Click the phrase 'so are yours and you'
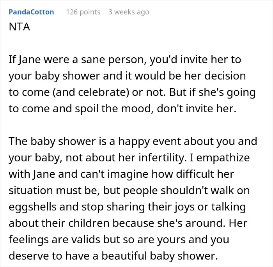The height and width of the screenshot is (267, 273). tap(176, 240)
